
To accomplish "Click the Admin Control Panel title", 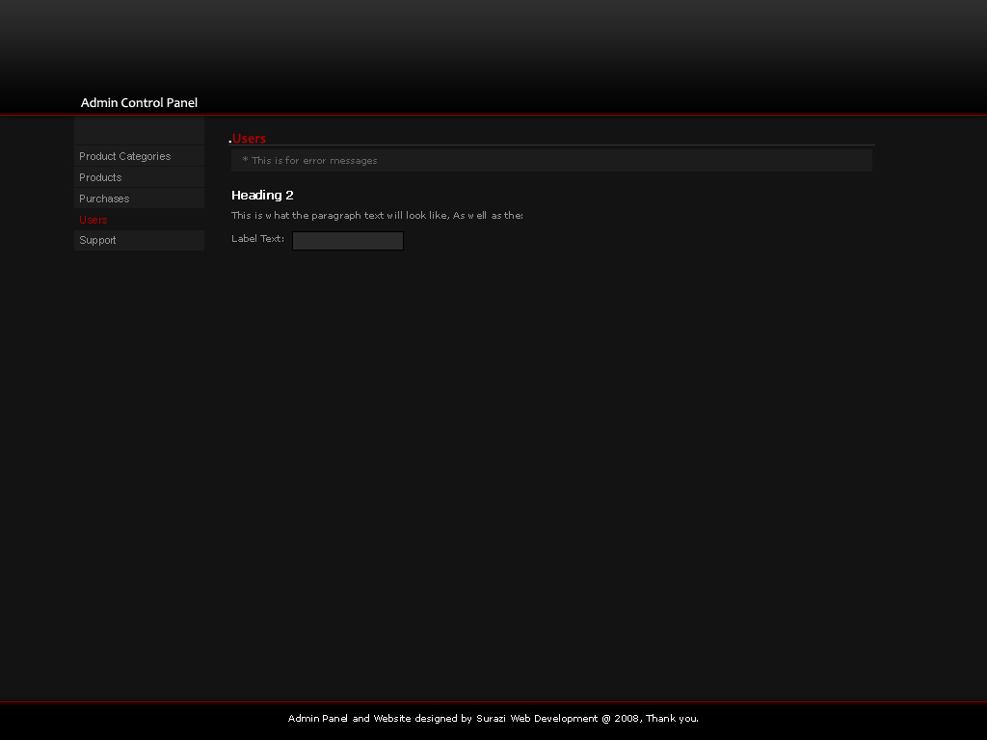I will [139, 103].
